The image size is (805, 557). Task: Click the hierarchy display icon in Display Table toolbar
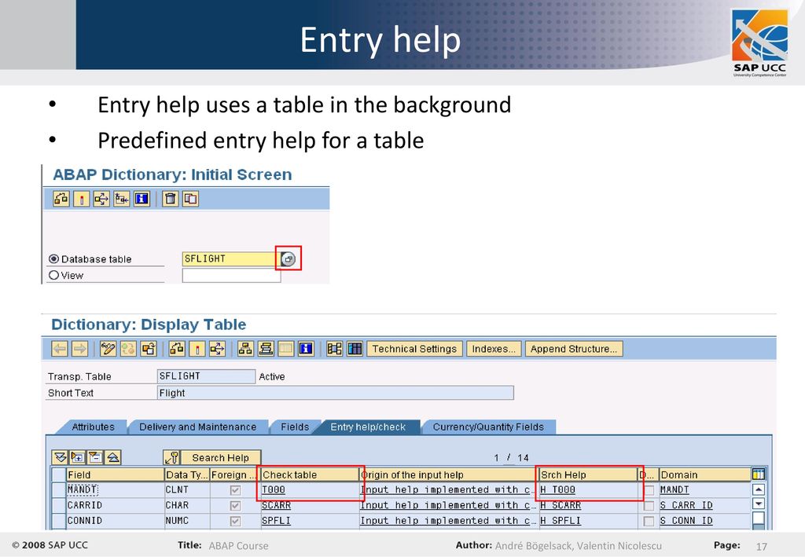(x=245, y=349)
